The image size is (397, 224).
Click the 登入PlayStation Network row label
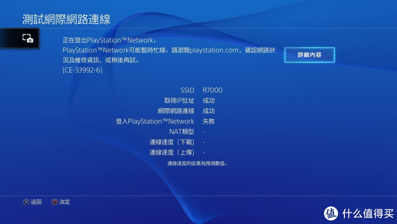tap(155, 121)
